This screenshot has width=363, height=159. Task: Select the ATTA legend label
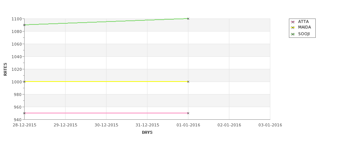click(x=303, y=21)
